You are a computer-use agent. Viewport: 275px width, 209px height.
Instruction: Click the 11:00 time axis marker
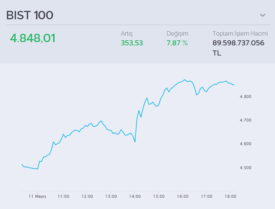[x=63, y=196]
